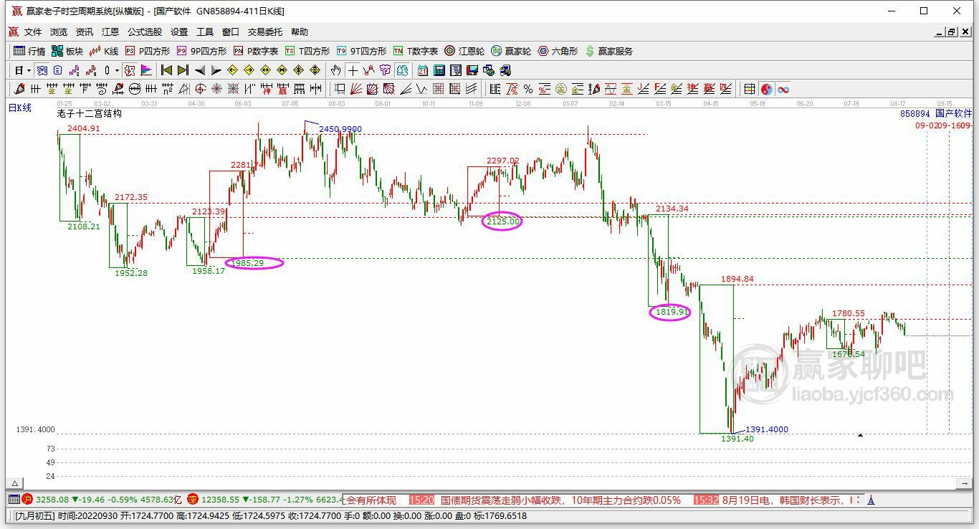Screen dimensions: 979x529
Task: Open the 行情 quotes view
Action: [29, 51]
